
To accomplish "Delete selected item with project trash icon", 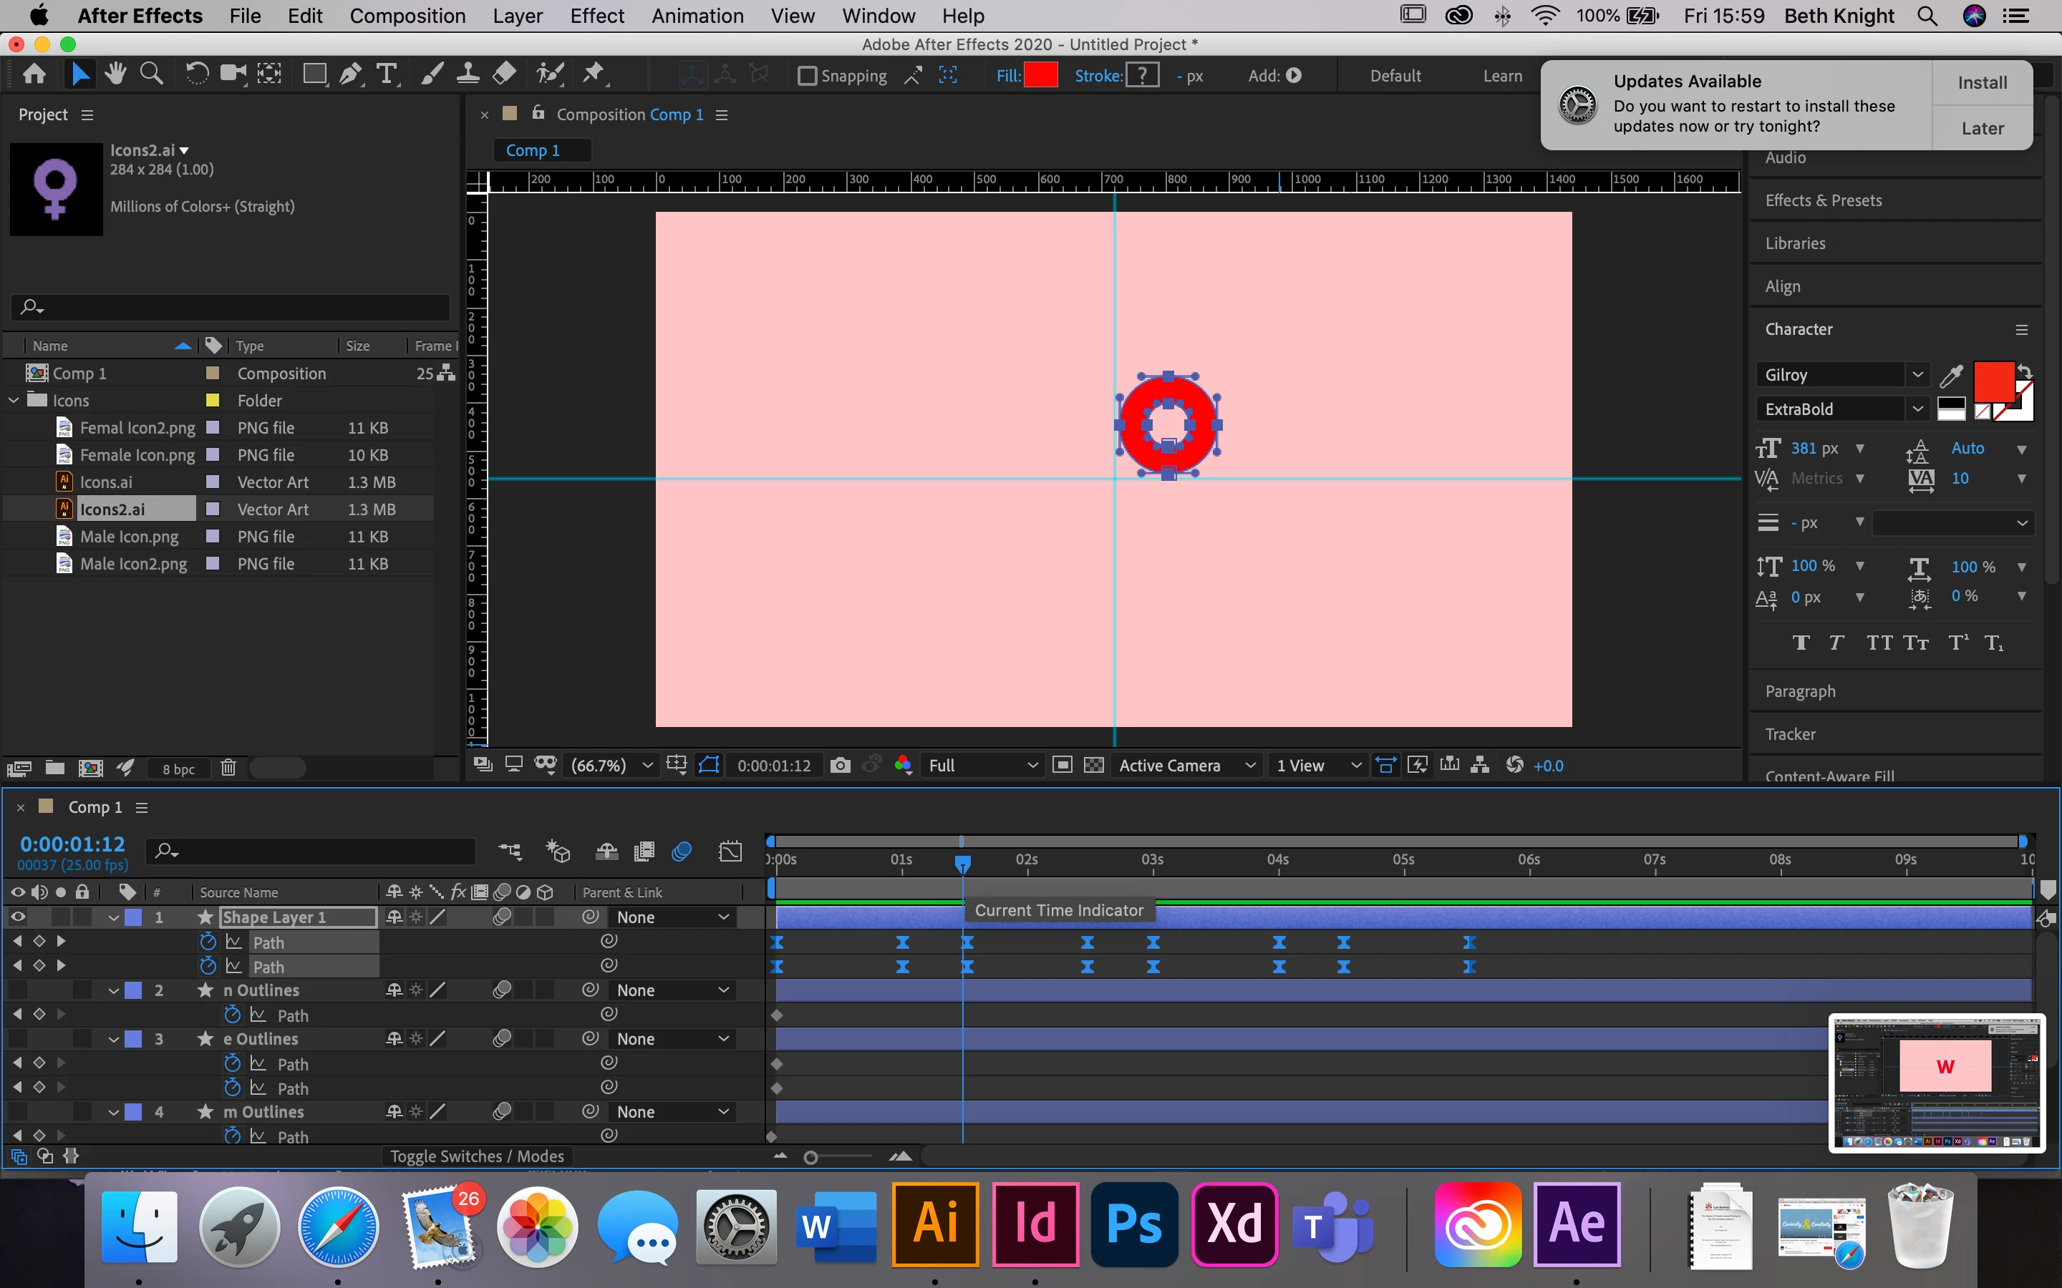I will point(228,769).
